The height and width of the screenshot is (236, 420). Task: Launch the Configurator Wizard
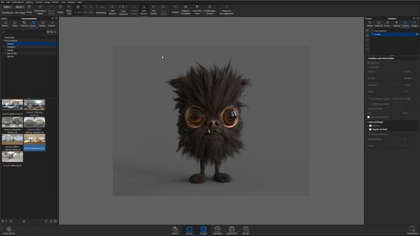pos(210,10)
